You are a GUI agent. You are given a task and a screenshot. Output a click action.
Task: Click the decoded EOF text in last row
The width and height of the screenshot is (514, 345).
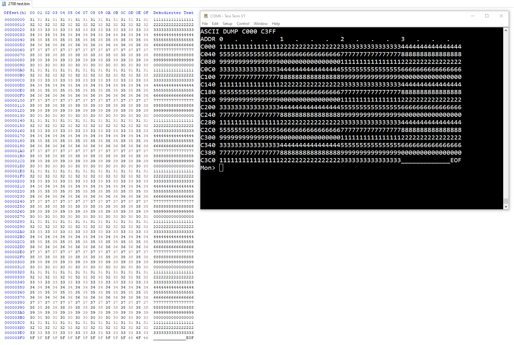tap(190, 338)
